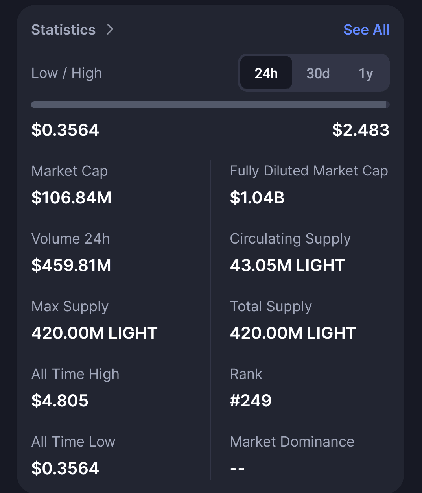The height and width of the screenshot is (493, 422).
Task: Click the Rank value #249
Action: click(251, 401)
